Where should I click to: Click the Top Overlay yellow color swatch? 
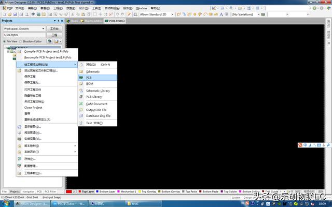pos(140,191)
